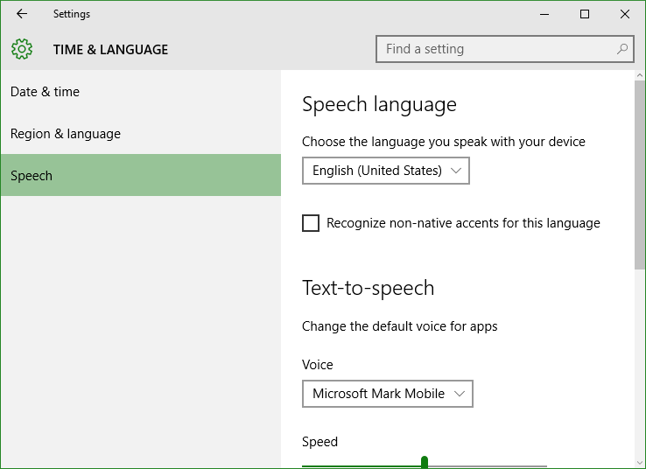
Task: Enable Recognize non-native accents checkbox
Action: pos(311,223)
